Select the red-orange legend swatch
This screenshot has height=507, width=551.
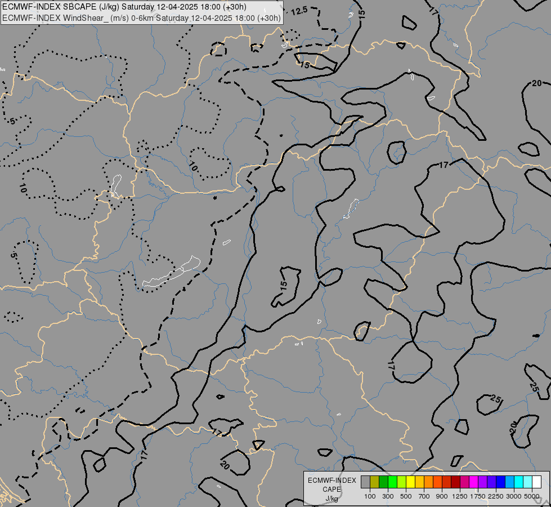437,482
